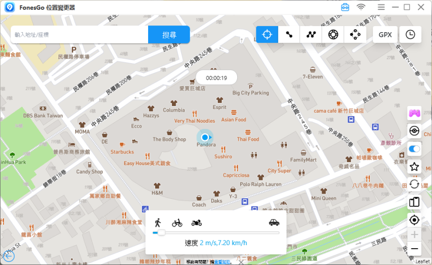This screenshot has width=432, height=265.
Task: Click the Polo Ralph Lauren label
Action: (261, 184)
